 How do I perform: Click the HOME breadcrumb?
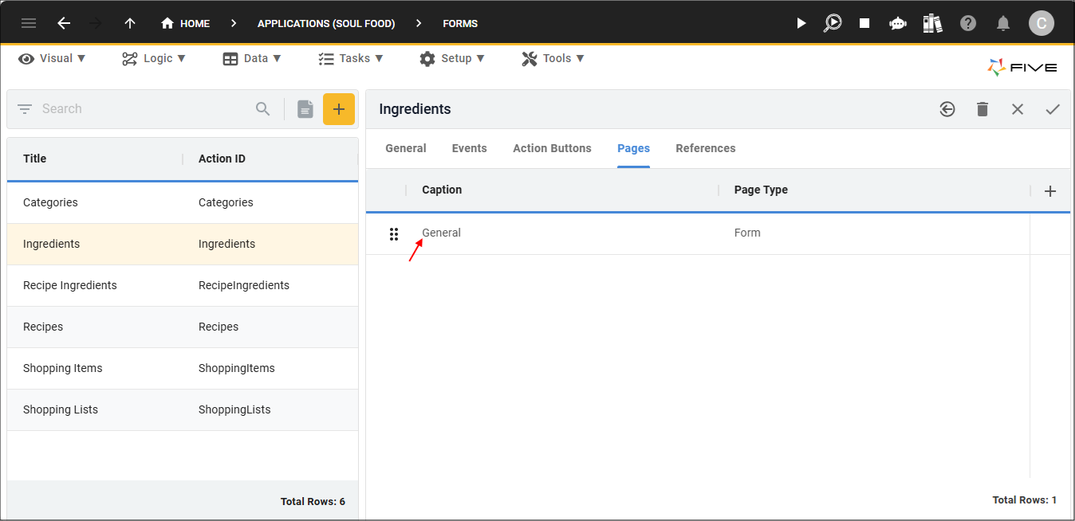coord(185,23)
